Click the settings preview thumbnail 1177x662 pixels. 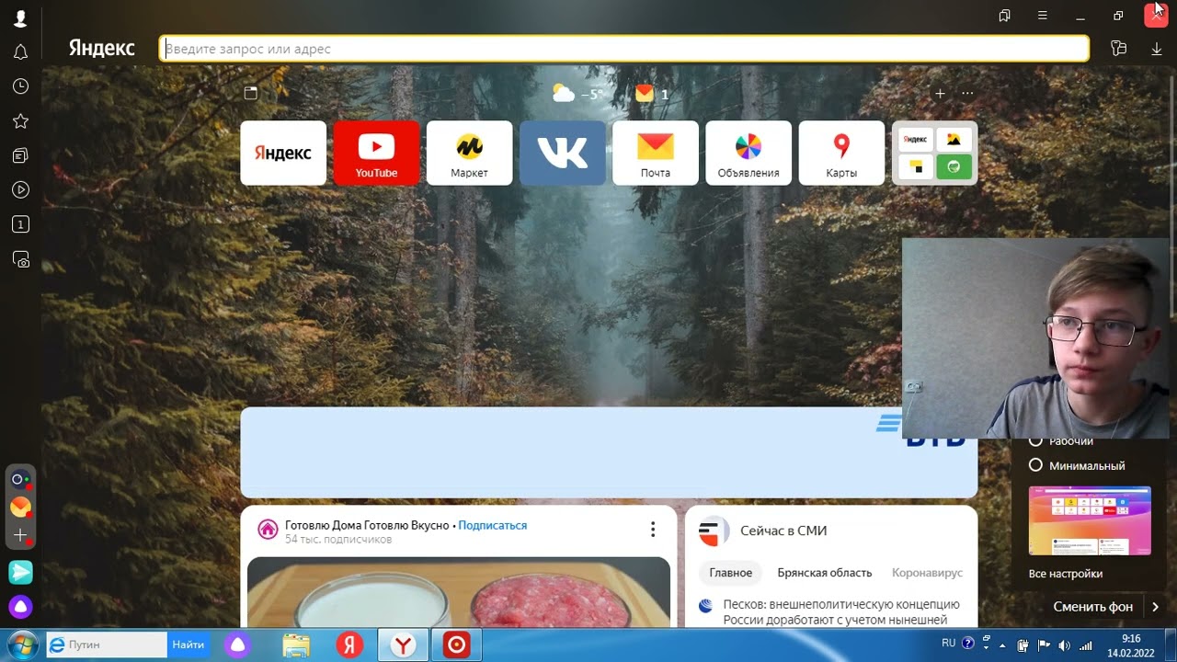(x=1090, y=520)
